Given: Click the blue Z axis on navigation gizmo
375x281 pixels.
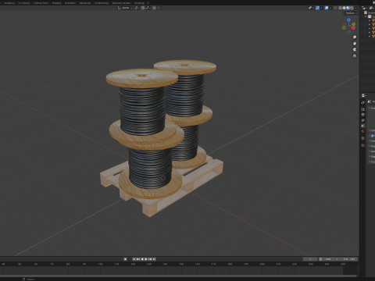Looking at the screenshot, I should pos(348,20).
